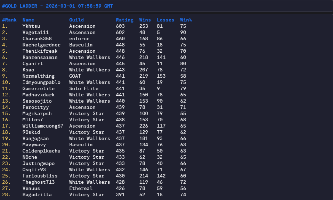Click on Bagadzilla in the last row
333x200 pixels.
(x=37, y=194)
